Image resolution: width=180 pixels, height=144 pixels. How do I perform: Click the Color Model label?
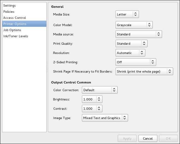pyautogui.click(x=63, y=25)
